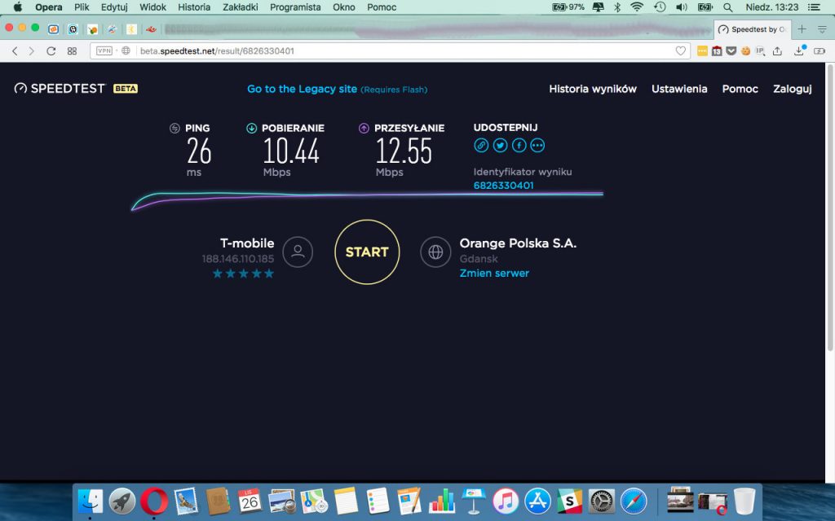The image size is (835, 521).
Task: Open App Store from the Dock
Action: point(537,501)
